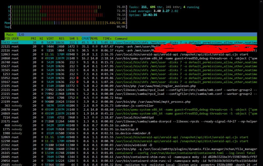Viewport: 263px width, 166px height.
Task: Select highlighted process row PID 15632
Action: (x=129, y=43)
